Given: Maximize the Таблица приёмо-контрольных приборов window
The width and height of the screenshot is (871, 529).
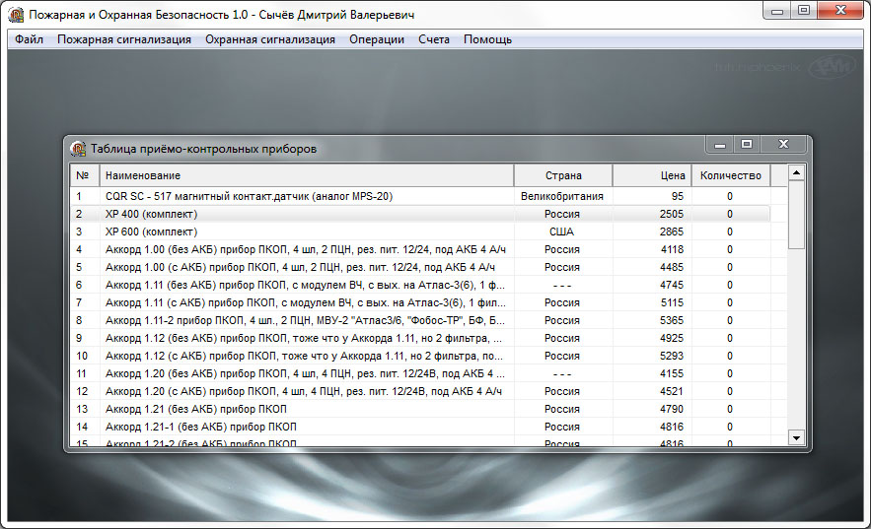Looking at the screenshot, I should pos(747,144).
